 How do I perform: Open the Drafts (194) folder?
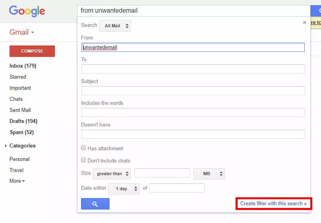tap(23, 121)
